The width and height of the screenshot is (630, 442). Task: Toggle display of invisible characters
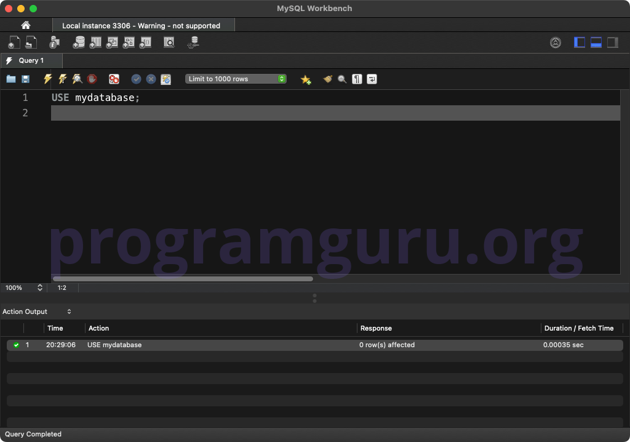tap(357, 79)
